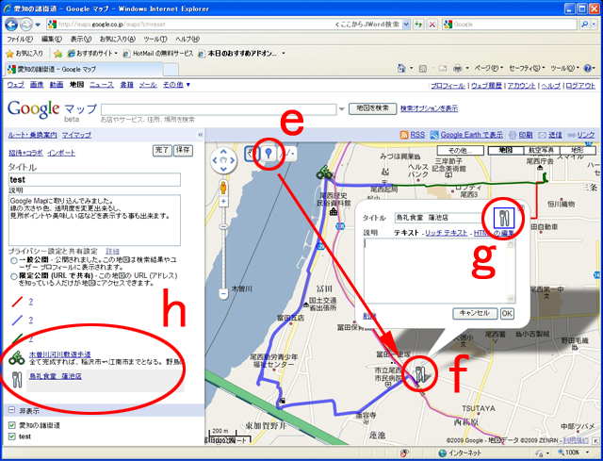603x461 pixels.
Task: Open the search box dropdown arrow
Action: coord(341,109)
